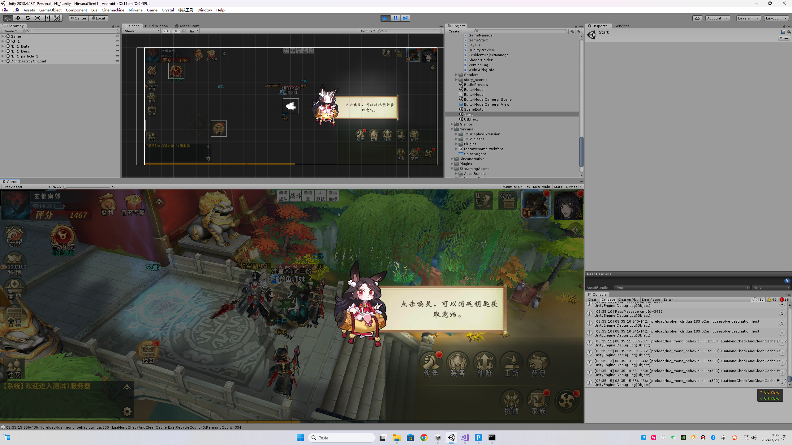
Task: Open the Cinemachine menu
Action: 113,10
